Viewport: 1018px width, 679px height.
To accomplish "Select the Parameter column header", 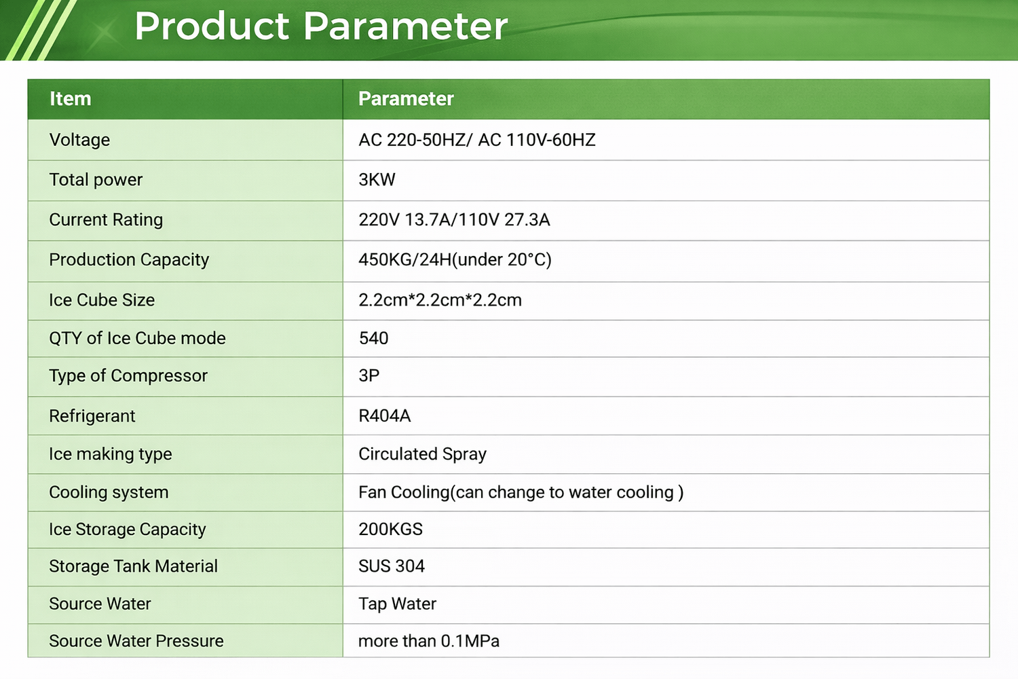I will (x=406, y=99).
